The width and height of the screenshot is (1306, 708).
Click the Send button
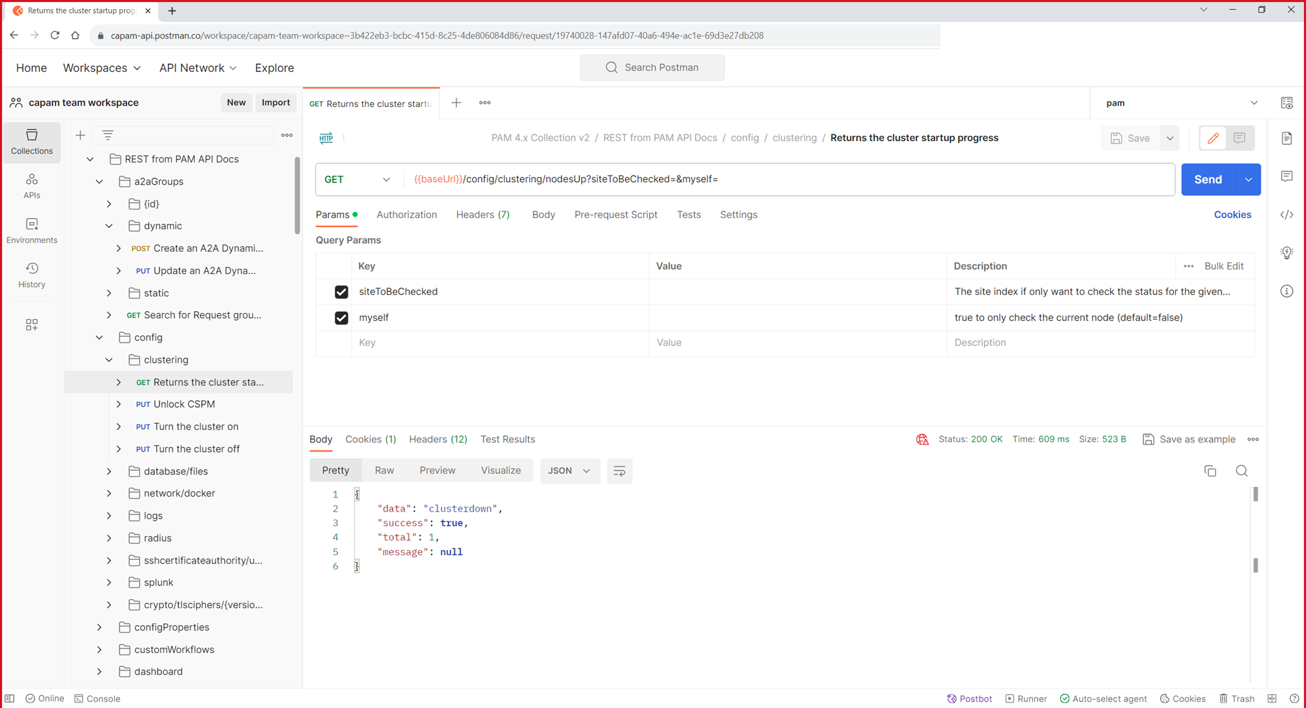coord(1207,179)
